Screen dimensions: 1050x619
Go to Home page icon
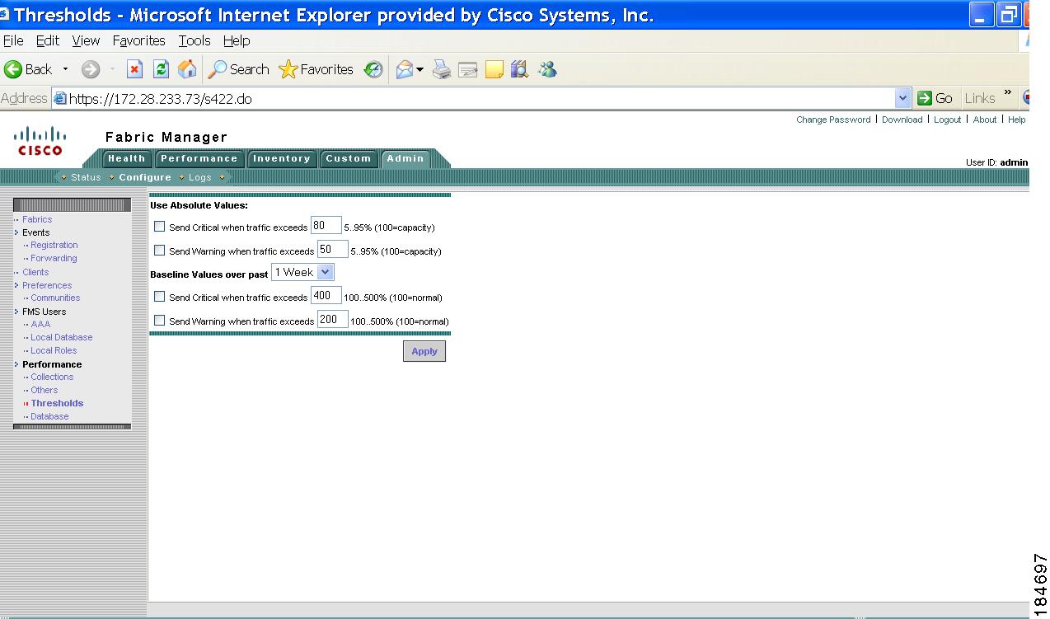click(187, 70)
